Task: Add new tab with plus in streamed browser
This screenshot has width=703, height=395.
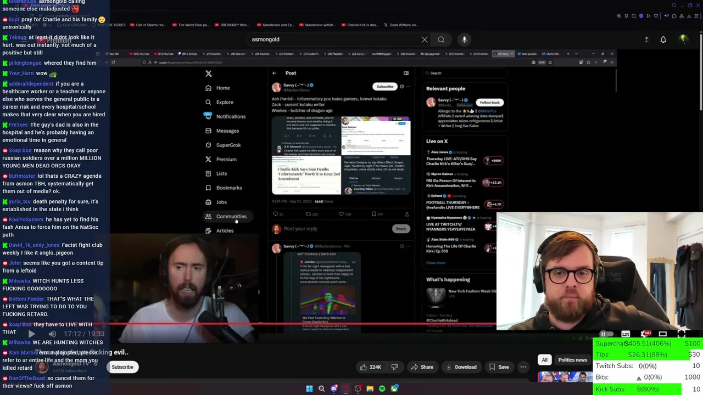Action: [568, 54]
